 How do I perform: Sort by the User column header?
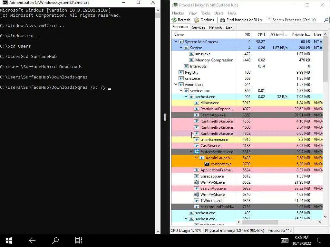317,35
